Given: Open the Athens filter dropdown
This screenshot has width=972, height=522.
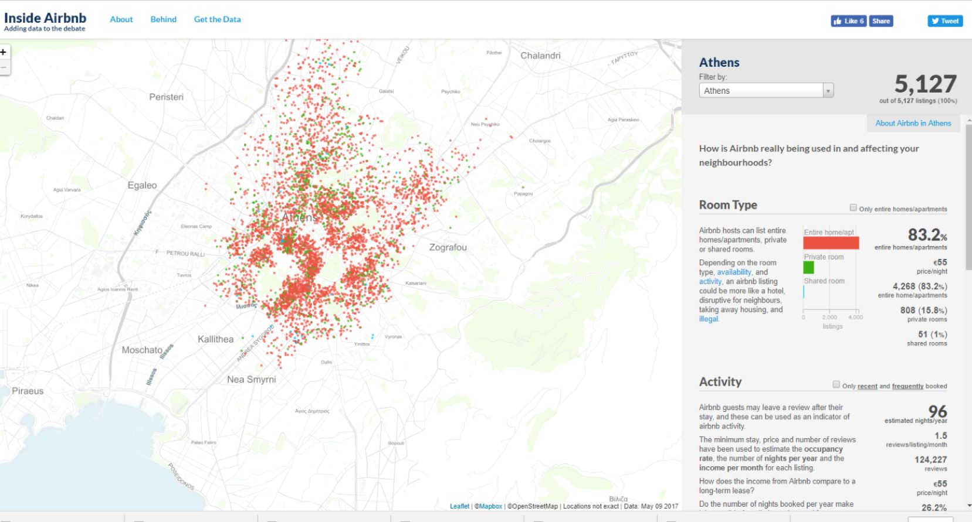Looking at the screenshot, I should [x=766, y=90].
